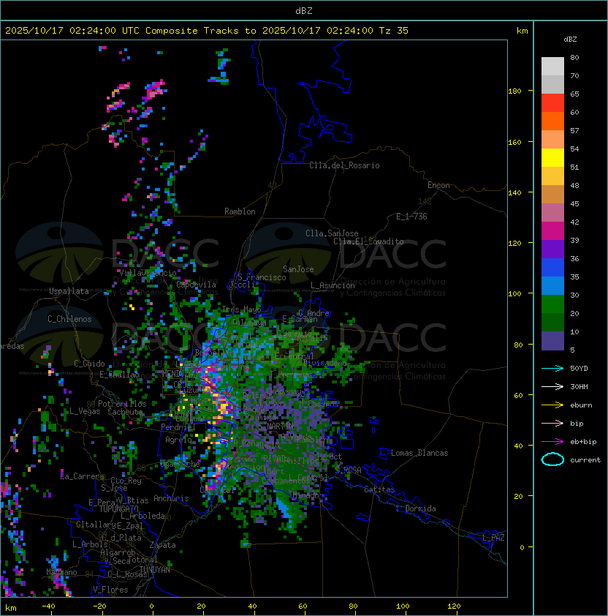Image resolution: width=608 pixels, height=616 pixels.
Task: Click the 120 tick on bottom axis
Action: (454, 606)
